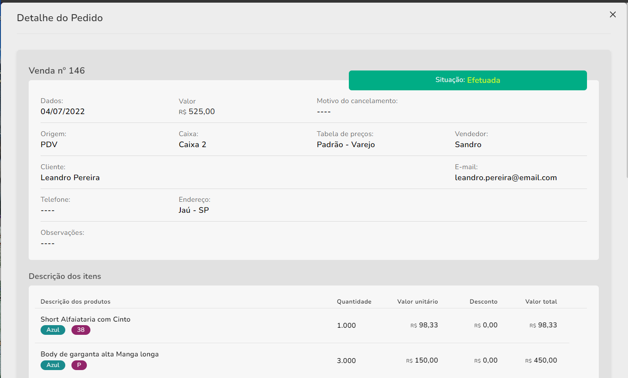Image resolution: width=628 pixels, height=378 pixels.
Task: Click the Descrição dos produtos column header
Action: [x=75, y=302]
